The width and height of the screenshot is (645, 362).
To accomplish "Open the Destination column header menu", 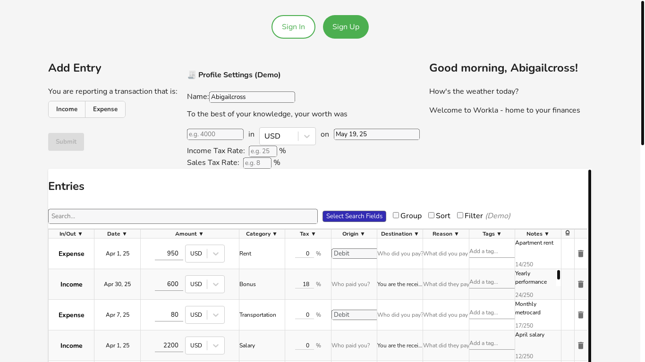I will point(400,234).
